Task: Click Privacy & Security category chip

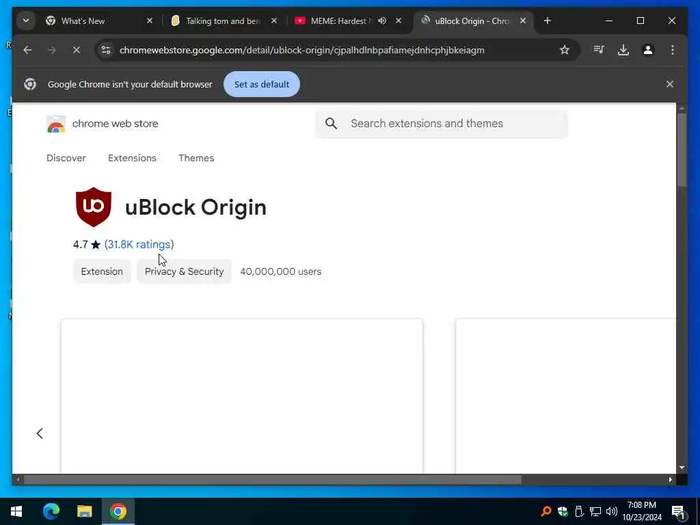Action: point(184,271)
